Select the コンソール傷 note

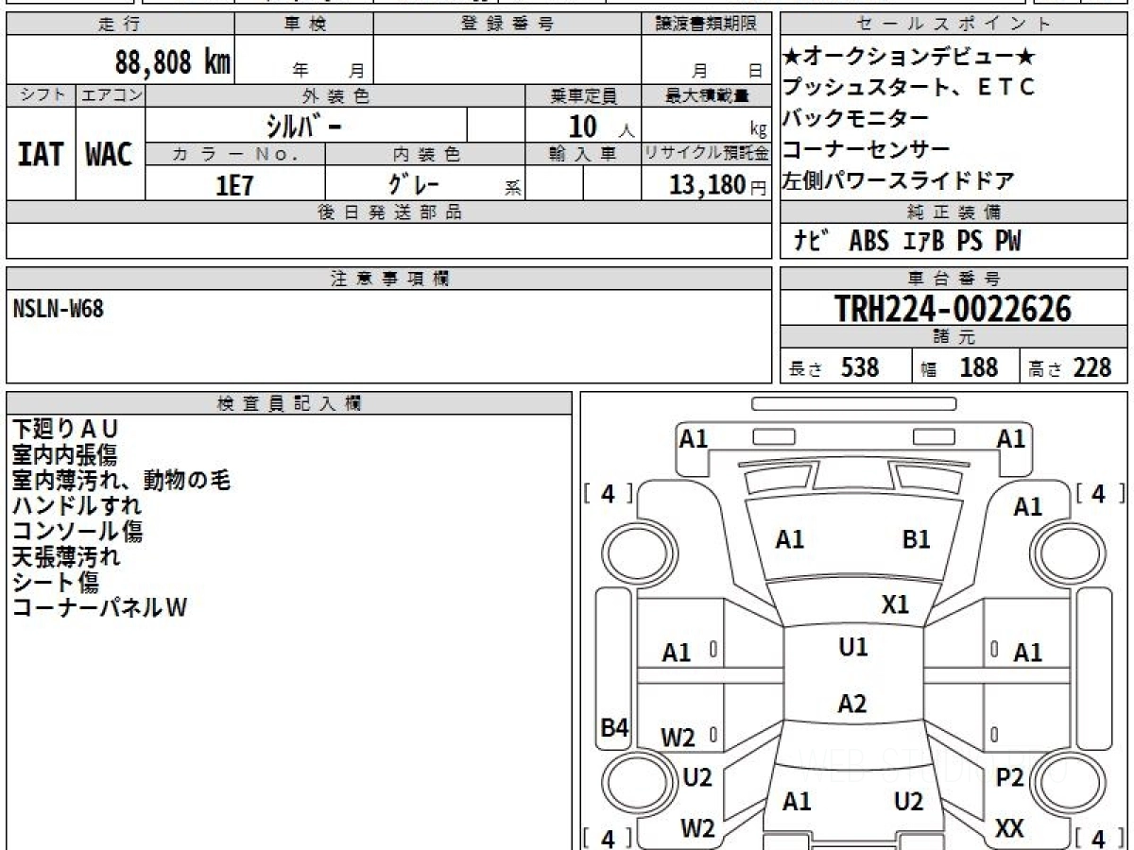tap(77, 532)
